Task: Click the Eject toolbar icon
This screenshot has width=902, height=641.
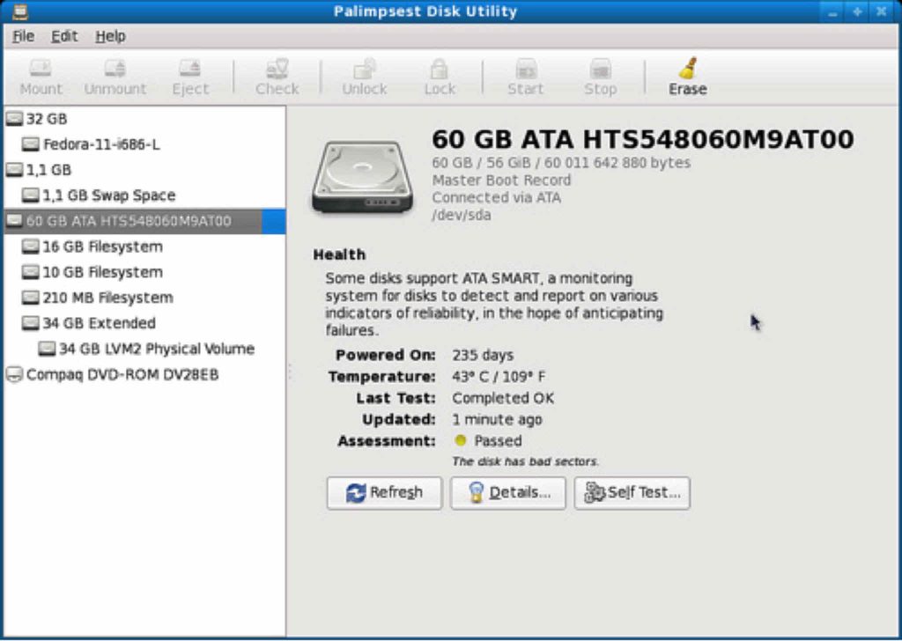Action: (x=190, y=69)
